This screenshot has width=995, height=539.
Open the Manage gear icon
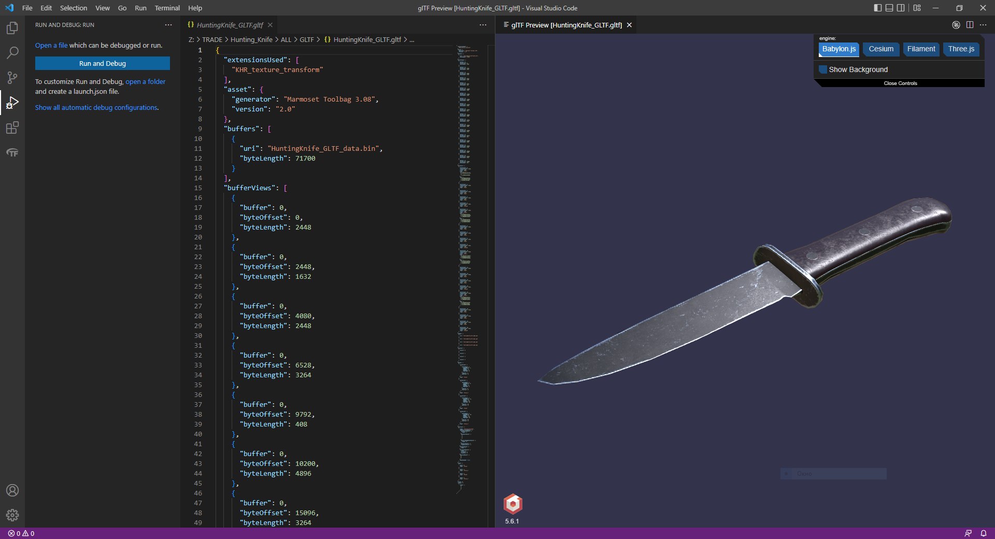[x=12, y=515]
